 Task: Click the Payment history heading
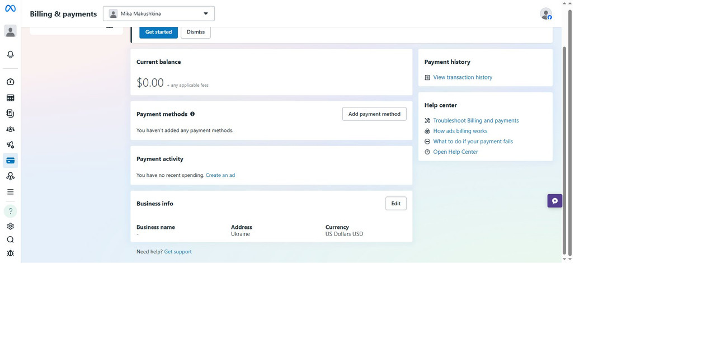click(447, 62)
